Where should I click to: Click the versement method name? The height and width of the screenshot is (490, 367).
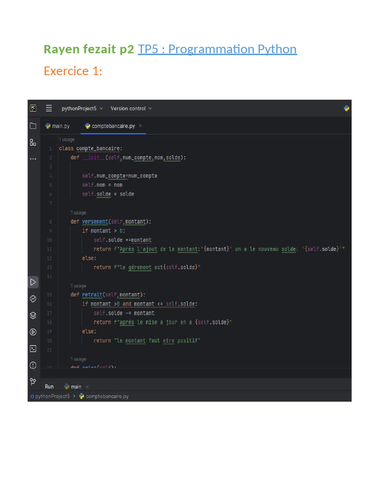pyautogui.click(x=95, y=222)
